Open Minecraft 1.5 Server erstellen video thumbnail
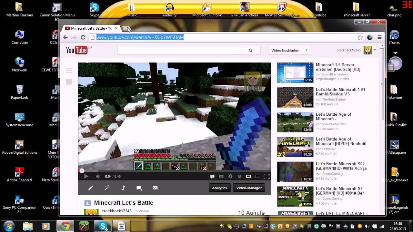413x232 pixels. 295,72
